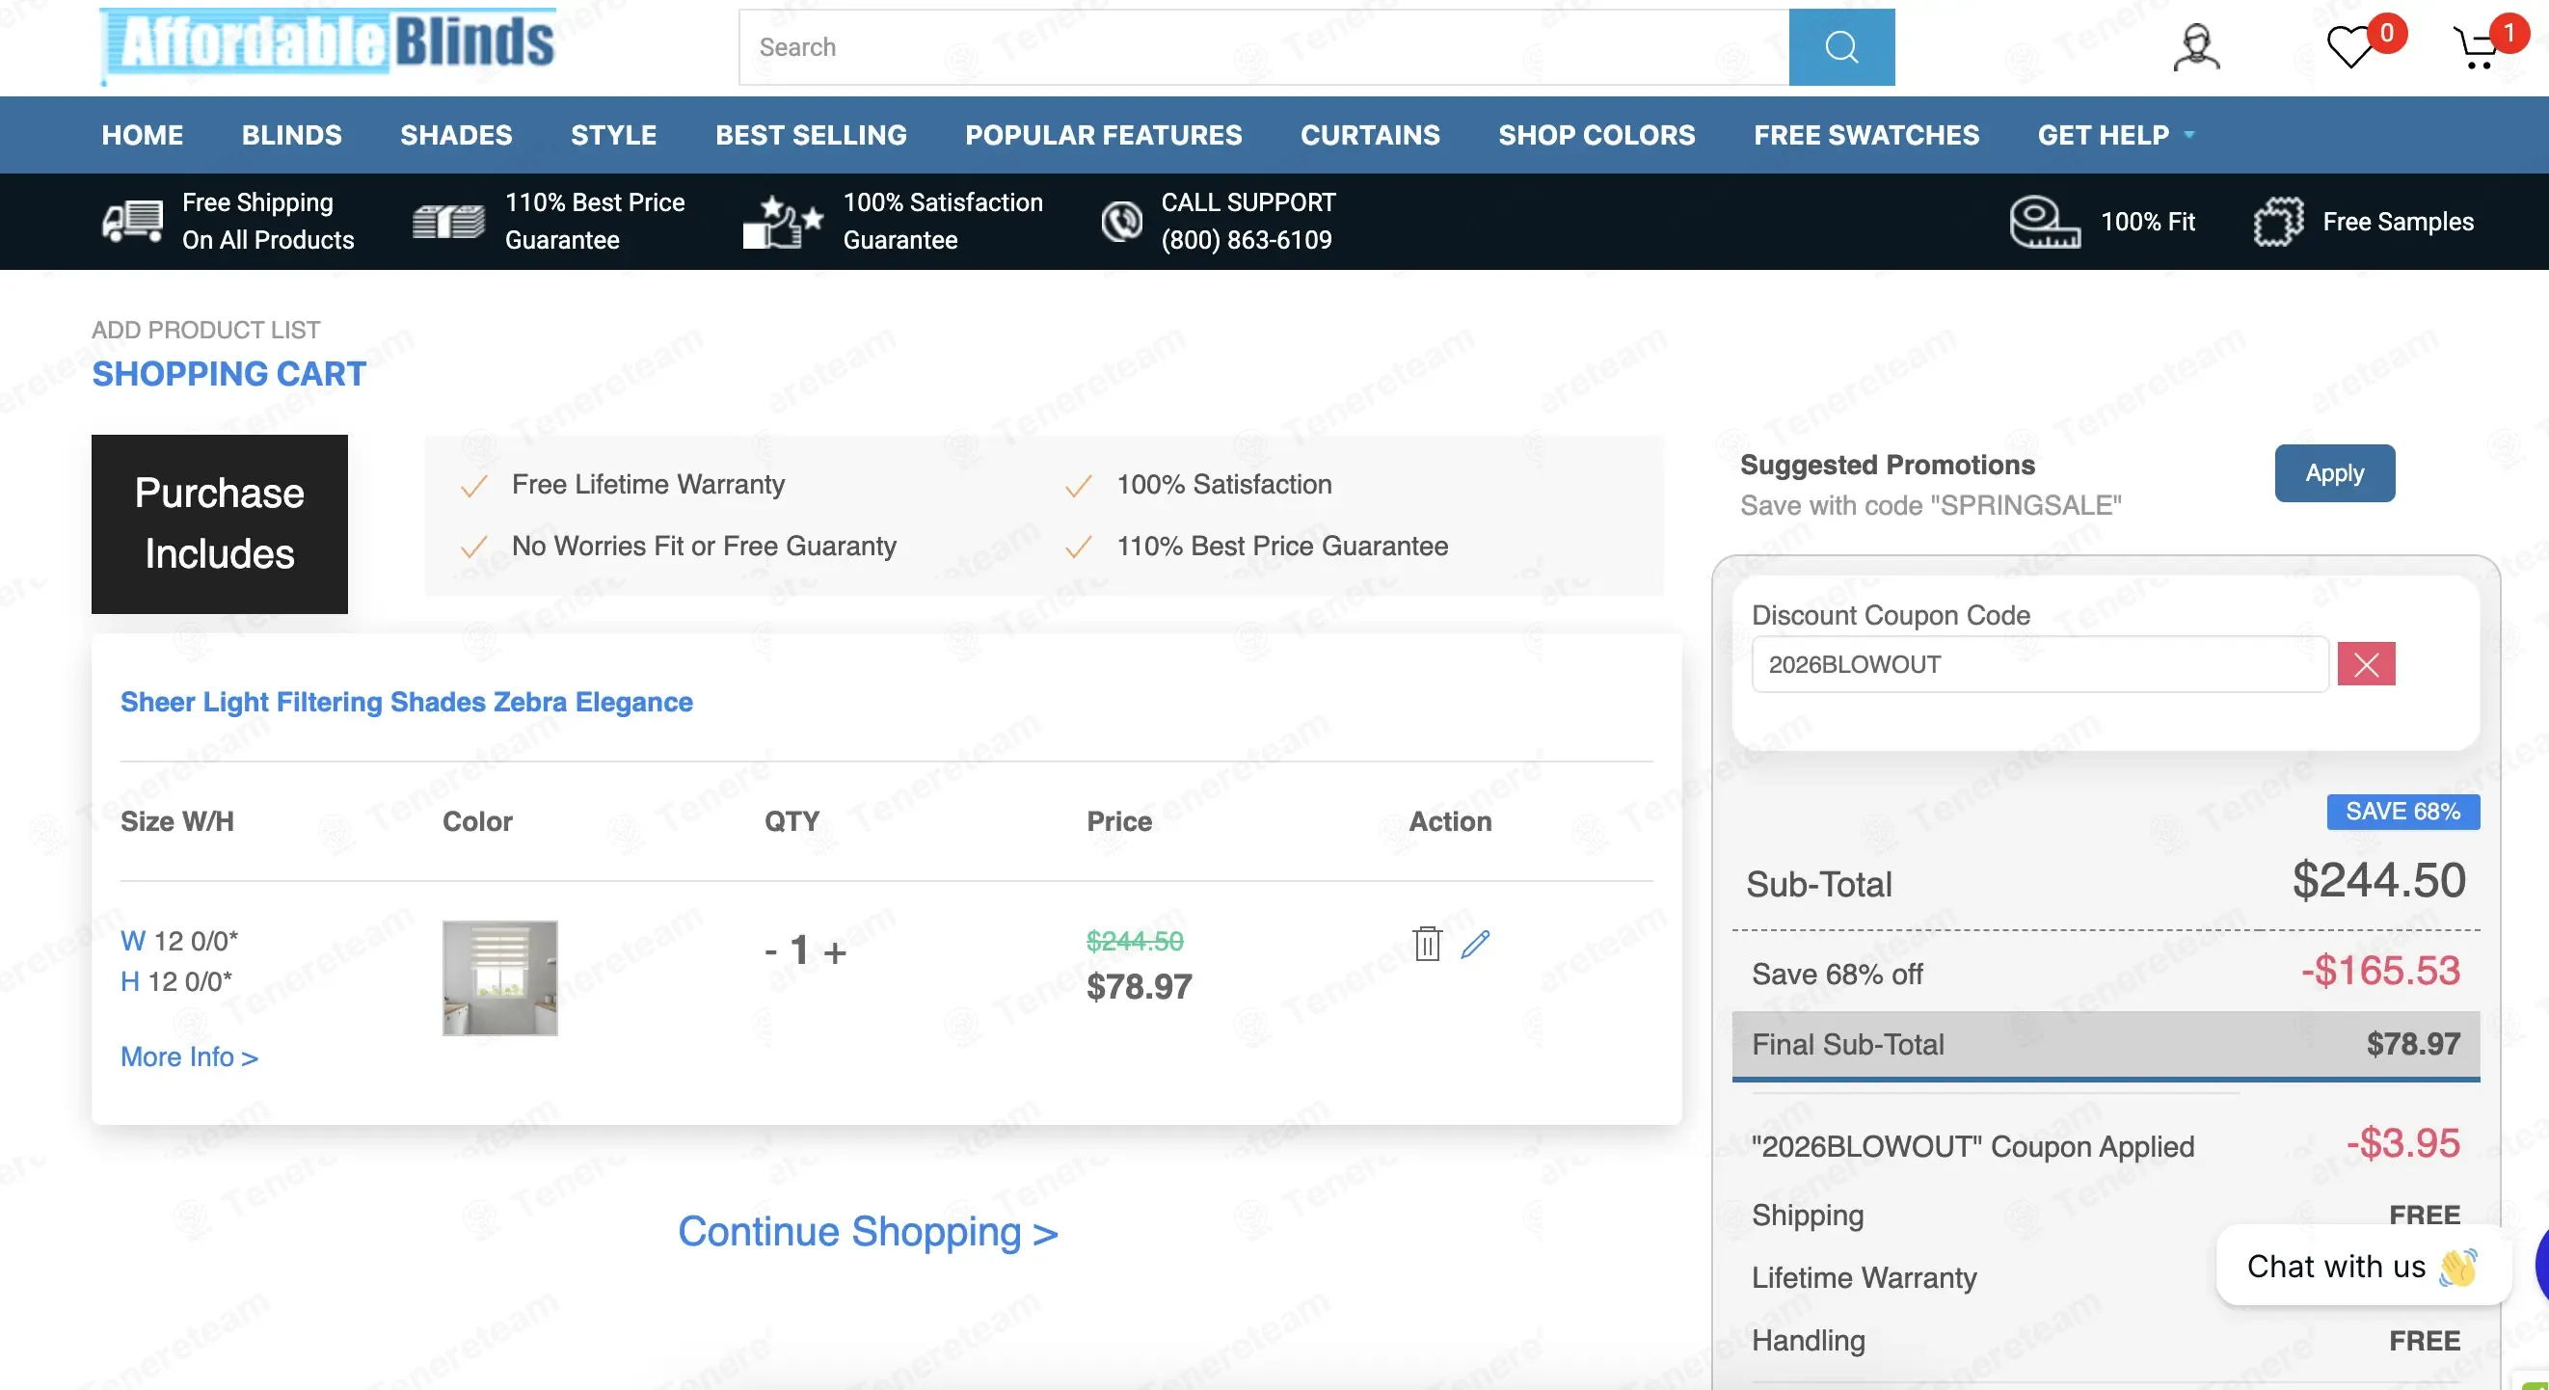Click the best price money icon
The image size is (2549, 1390).
(x=448, y=222)
